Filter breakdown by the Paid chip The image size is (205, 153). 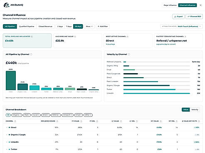click(27, 115)
